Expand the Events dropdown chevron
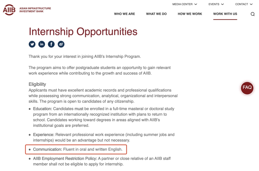259x171 pixels. click(x=222, y=4)
